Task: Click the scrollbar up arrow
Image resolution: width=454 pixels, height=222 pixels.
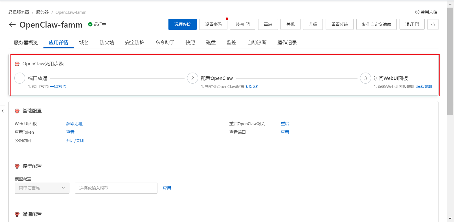Action: (x=450, y=4)
